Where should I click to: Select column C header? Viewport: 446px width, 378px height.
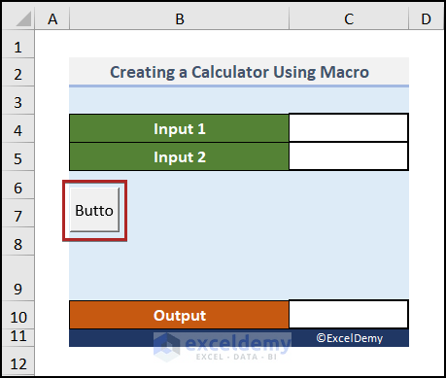coord(349,18)
